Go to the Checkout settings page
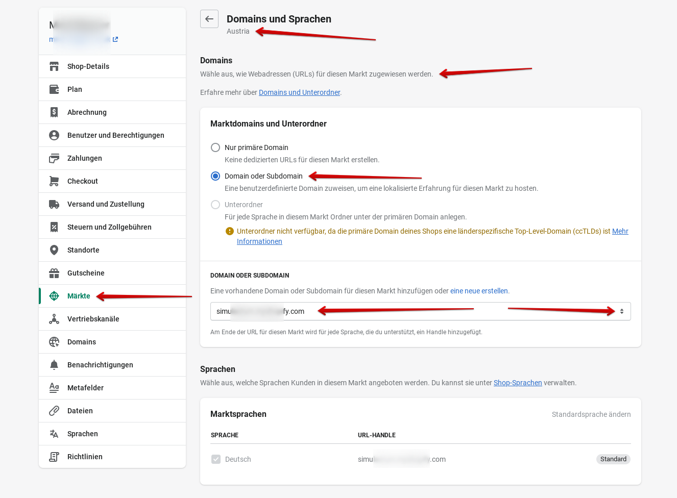The width and height of the screenshot is (677, 498). [x=83, y=181]
